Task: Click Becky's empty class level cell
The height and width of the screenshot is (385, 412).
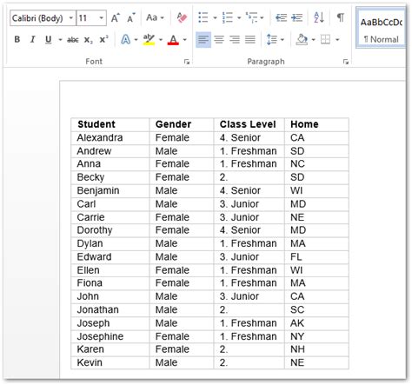Action: coord(249,177)
